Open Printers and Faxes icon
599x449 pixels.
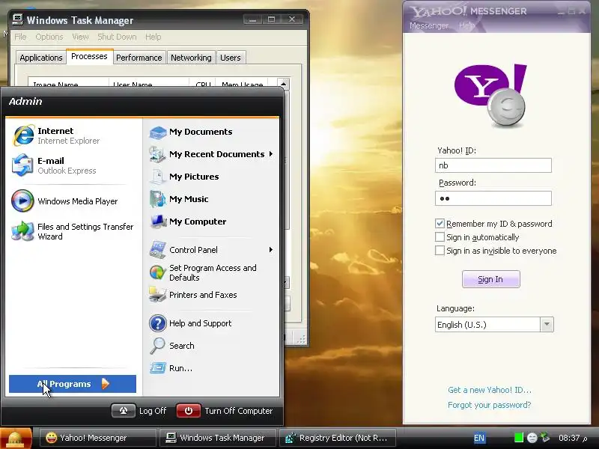157,295
